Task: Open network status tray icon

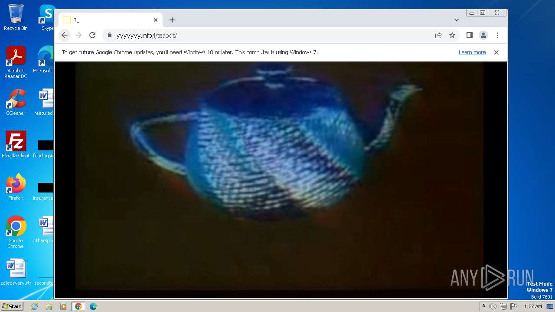Action: coord(503,306)
